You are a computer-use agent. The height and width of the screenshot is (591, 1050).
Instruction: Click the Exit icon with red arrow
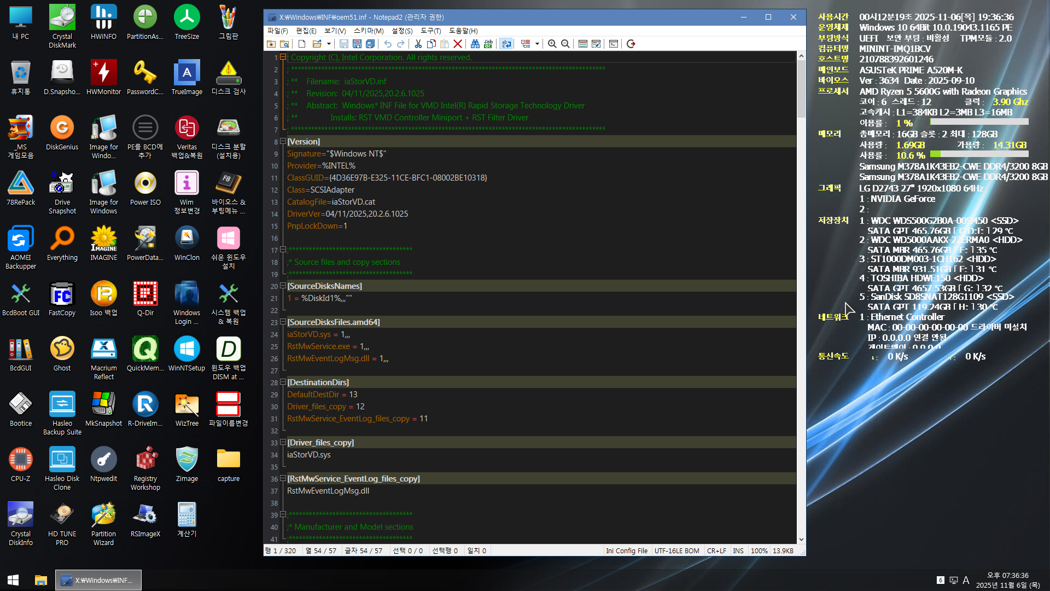[631, 44]
